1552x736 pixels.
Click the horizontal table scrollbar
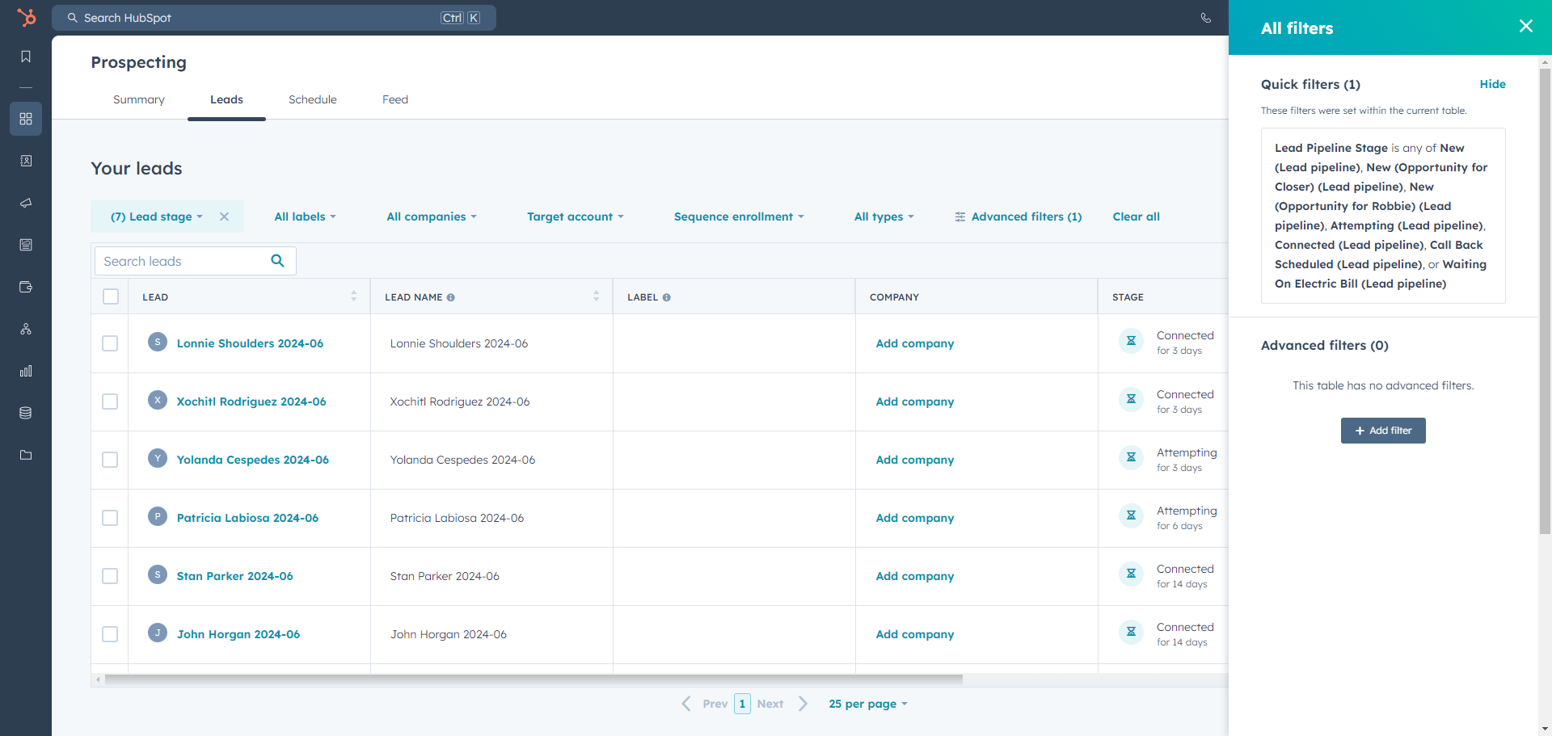[x=533, y=679]
